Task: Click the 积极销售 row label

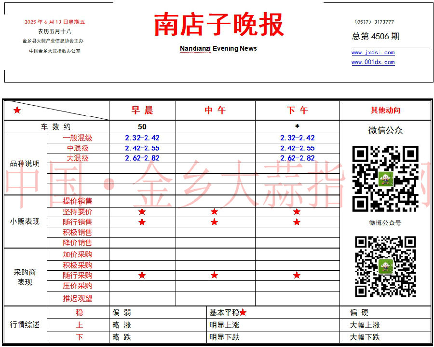Action: click(x=78, y=232)
